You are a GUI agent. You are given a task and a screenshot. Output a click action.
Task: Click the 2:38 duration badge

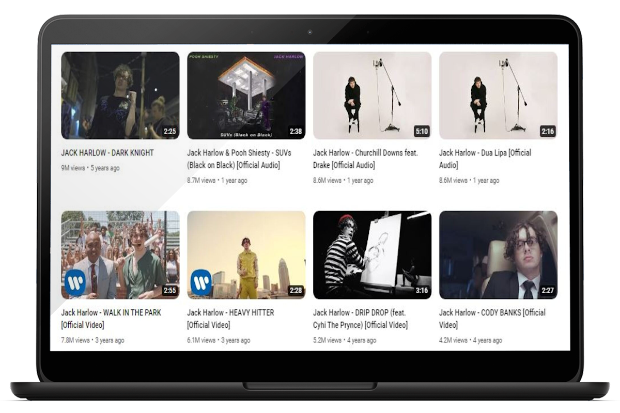point(296,131)
